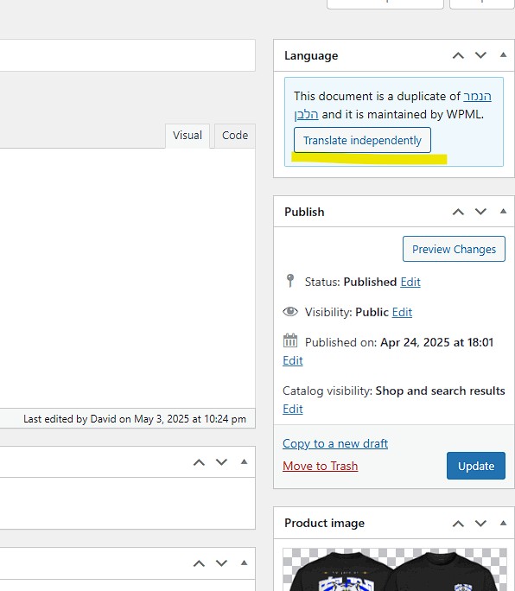Image resolution: width=515 pixels, height=591 pixels.
Task: Switch to the Visual editor tab
Action: pyautogui.click(x=188, y=136)
